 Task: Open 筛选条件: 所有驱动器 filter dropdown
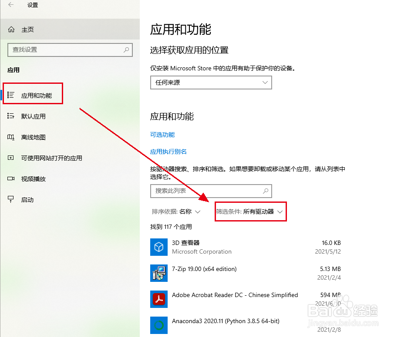(x=249, y=212)
